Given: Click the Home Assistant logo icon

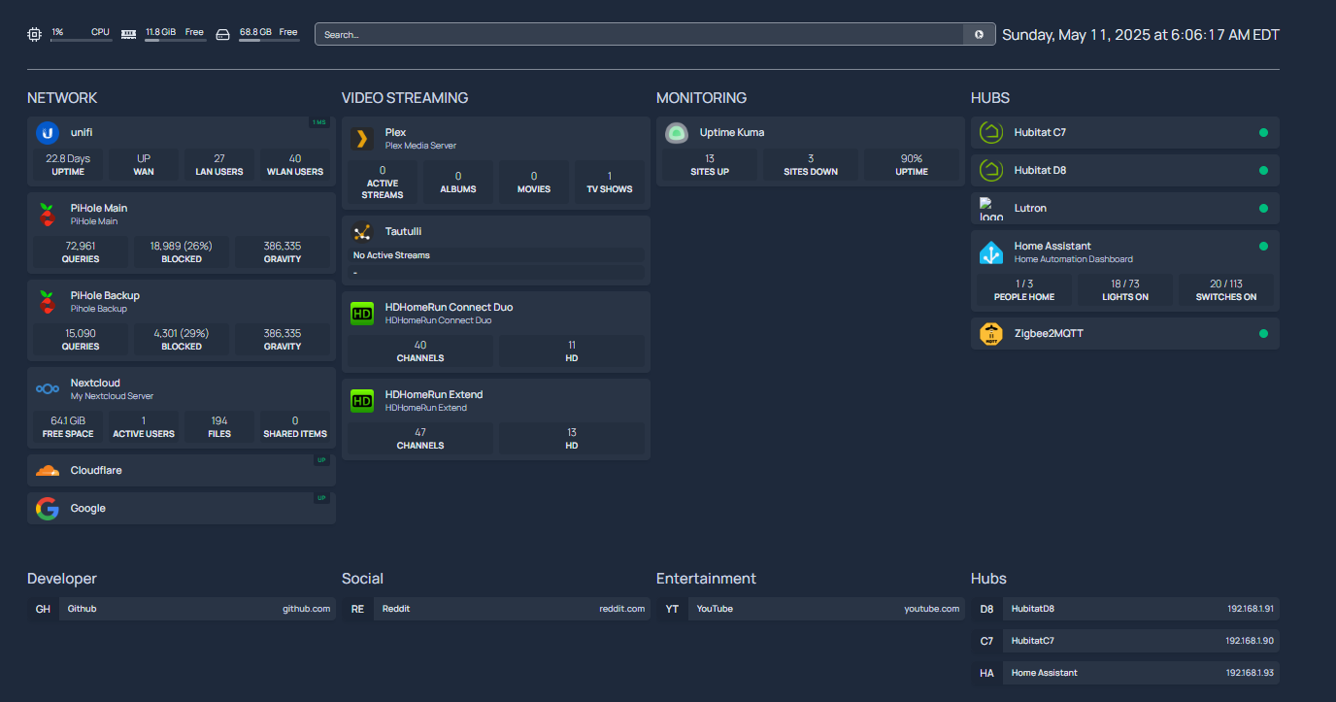Looking at the screenshot, I should 991,252.
